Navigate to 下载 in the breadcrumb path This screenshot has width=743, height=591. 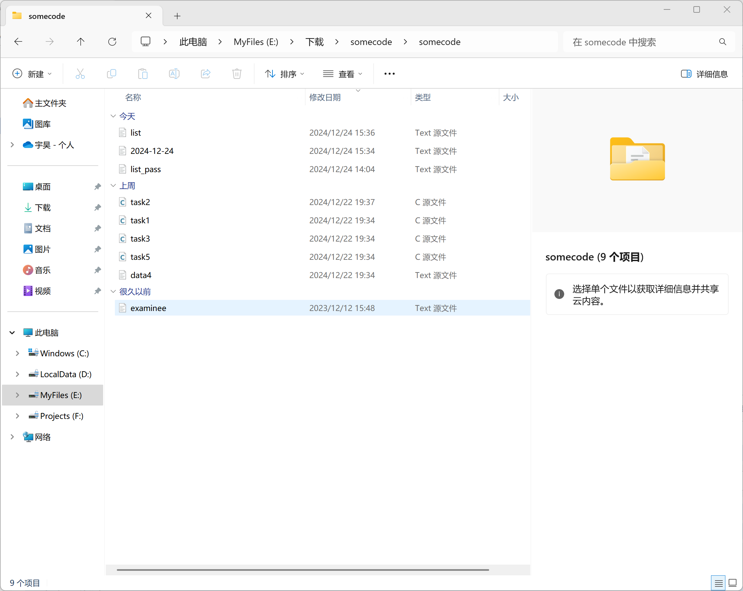pyautogui.click(x=314, y=42)
